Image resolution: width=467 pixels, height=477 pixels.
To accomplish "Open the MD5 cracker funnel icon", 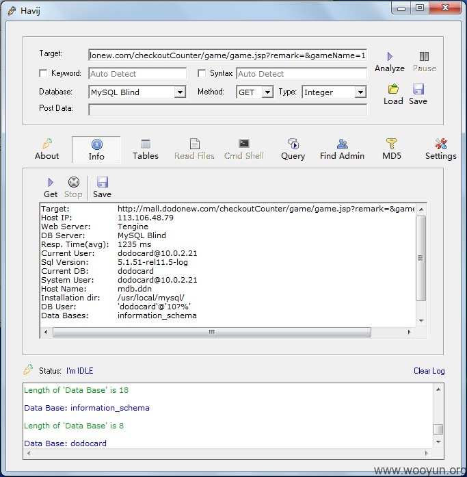I will point(391,144).
